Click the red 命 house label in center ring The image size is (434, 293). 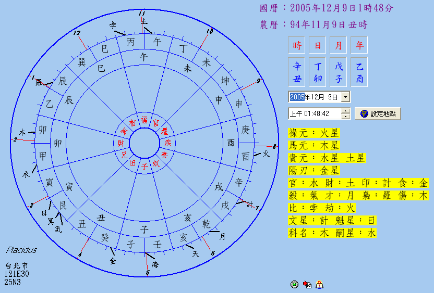[124, 131]
